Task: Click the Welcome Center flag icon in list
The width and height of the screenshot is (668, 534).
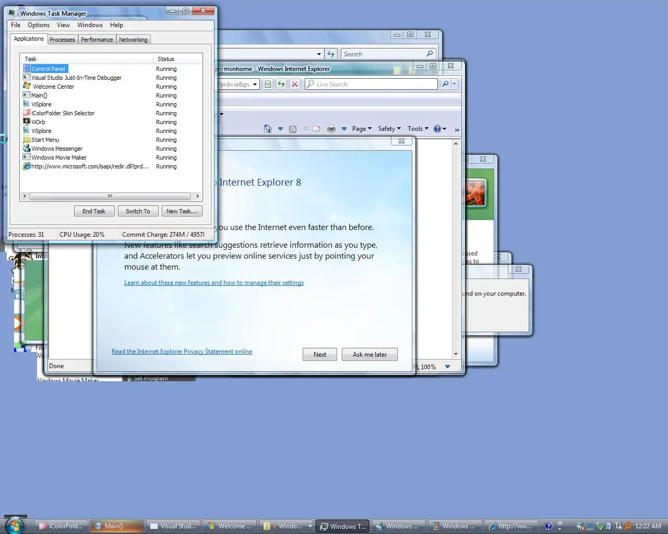Action: [27, 86]
